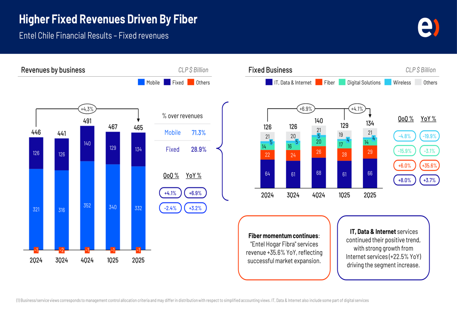Click the Mobile bar segment labeled '321'

pos(36,209)
